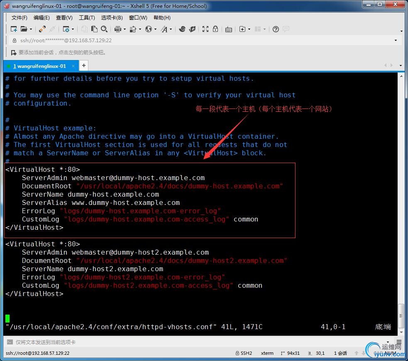Screen dimensions: 408x361
Task: Click the tab scroll right arrow
Action: 391,65
